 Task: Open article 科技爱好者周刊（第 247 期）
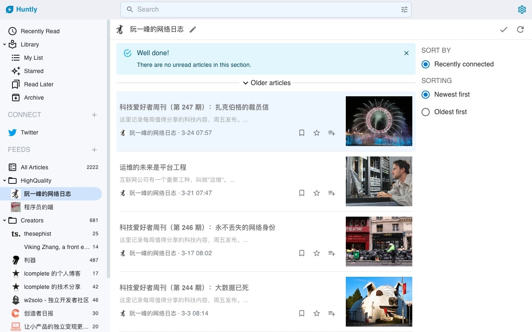194,107
